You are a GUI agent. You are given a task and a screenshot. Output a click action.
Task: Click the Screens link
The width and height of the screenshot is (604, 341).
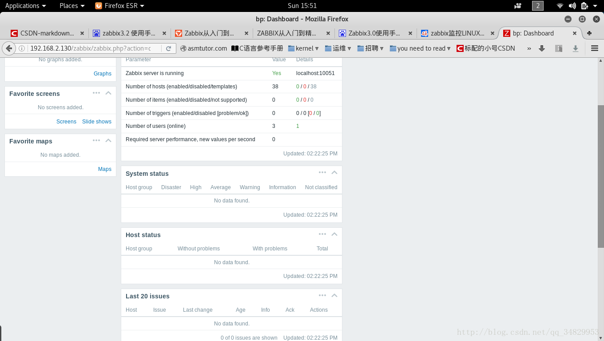click(66, 122)
